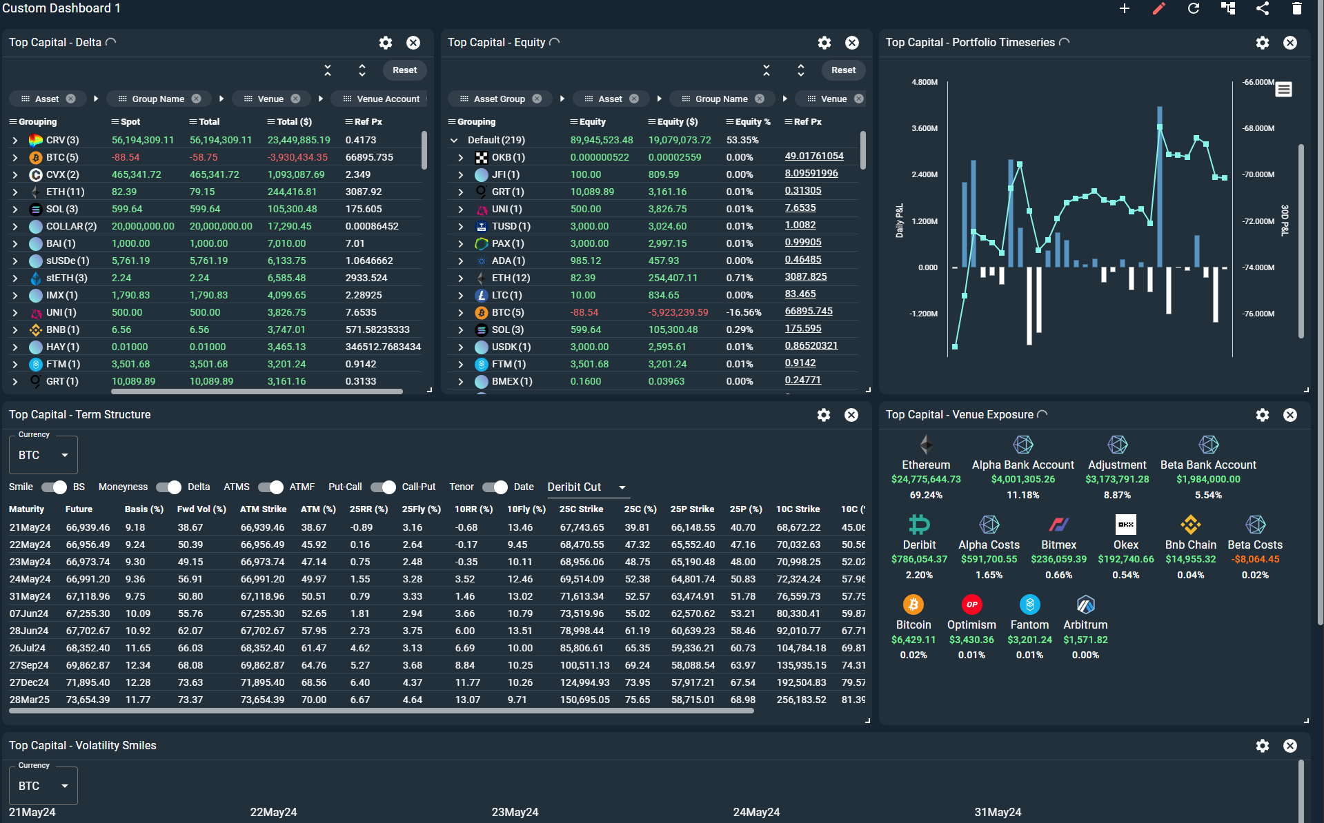Collapse the Default (219) group in Equity grid

(454, 140)
